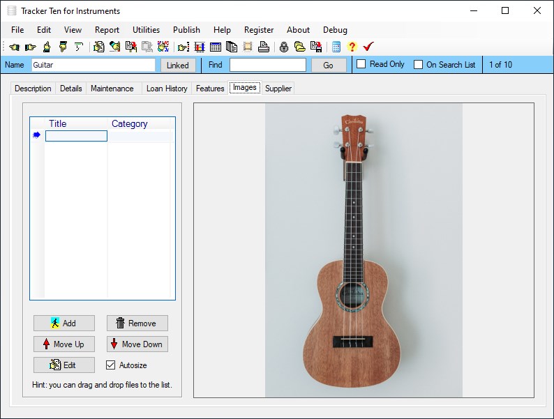Click the hand over colored dots toolbar icon
This screenshot has width=554, height=419.
pos(163,47)
